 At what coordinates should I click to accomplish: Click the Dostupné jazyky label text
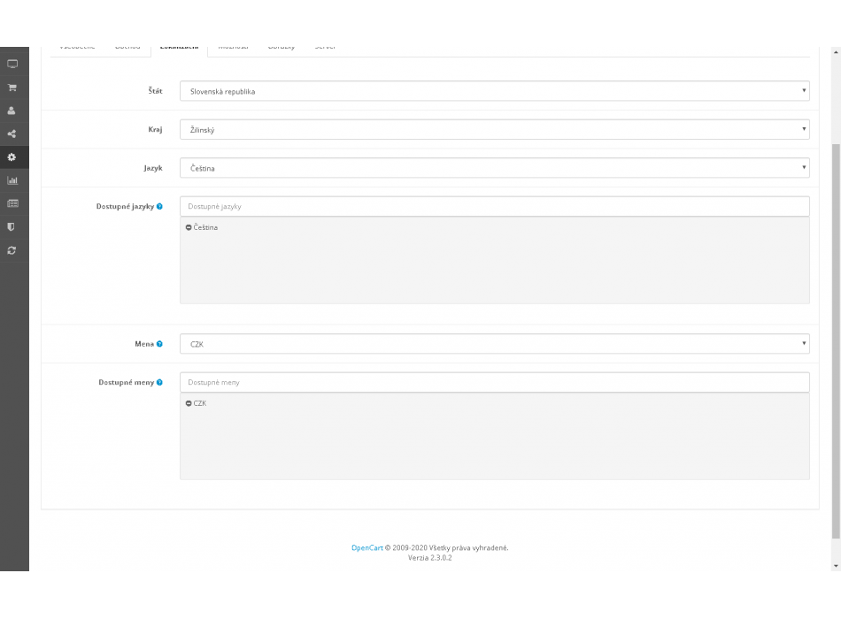click(125, 206)
